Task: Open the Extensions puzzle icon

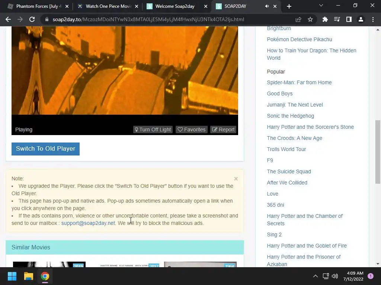Action: pos(325,19)
